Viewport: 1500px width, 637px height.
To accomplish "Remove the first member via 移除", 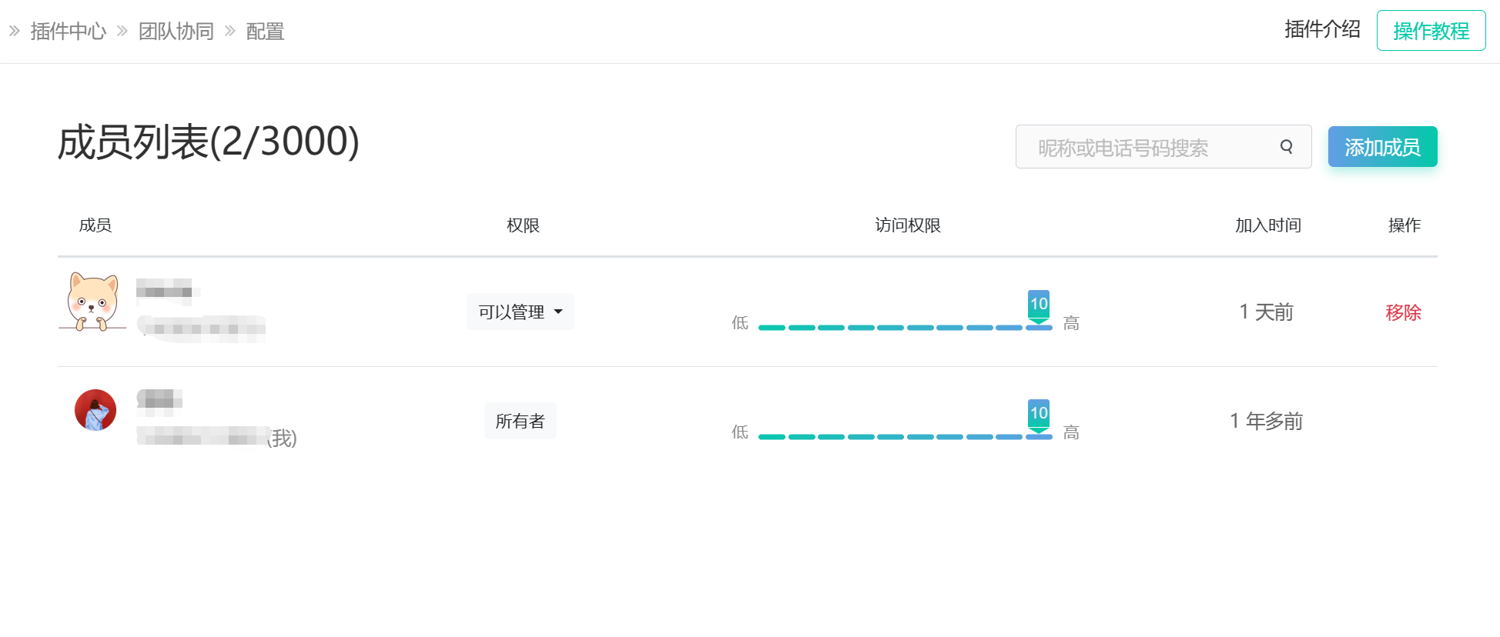I will pos(1403,312).
